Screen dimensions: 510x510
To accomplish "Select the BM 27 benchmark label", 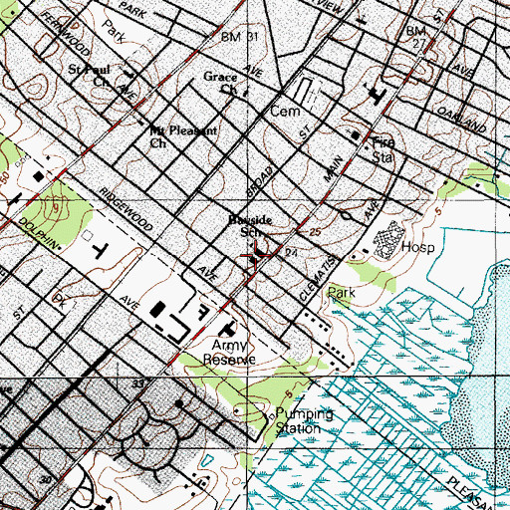I will tap(416, 37).
